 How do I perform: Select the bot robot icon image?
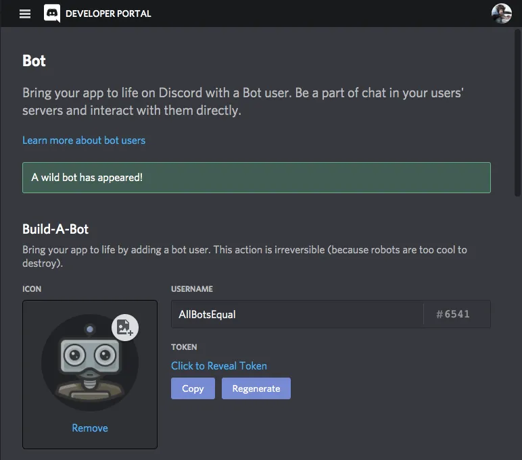90,363
